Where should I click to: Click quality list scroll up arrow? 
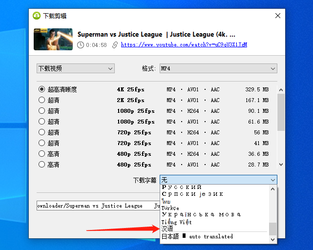tap(281, 90)
